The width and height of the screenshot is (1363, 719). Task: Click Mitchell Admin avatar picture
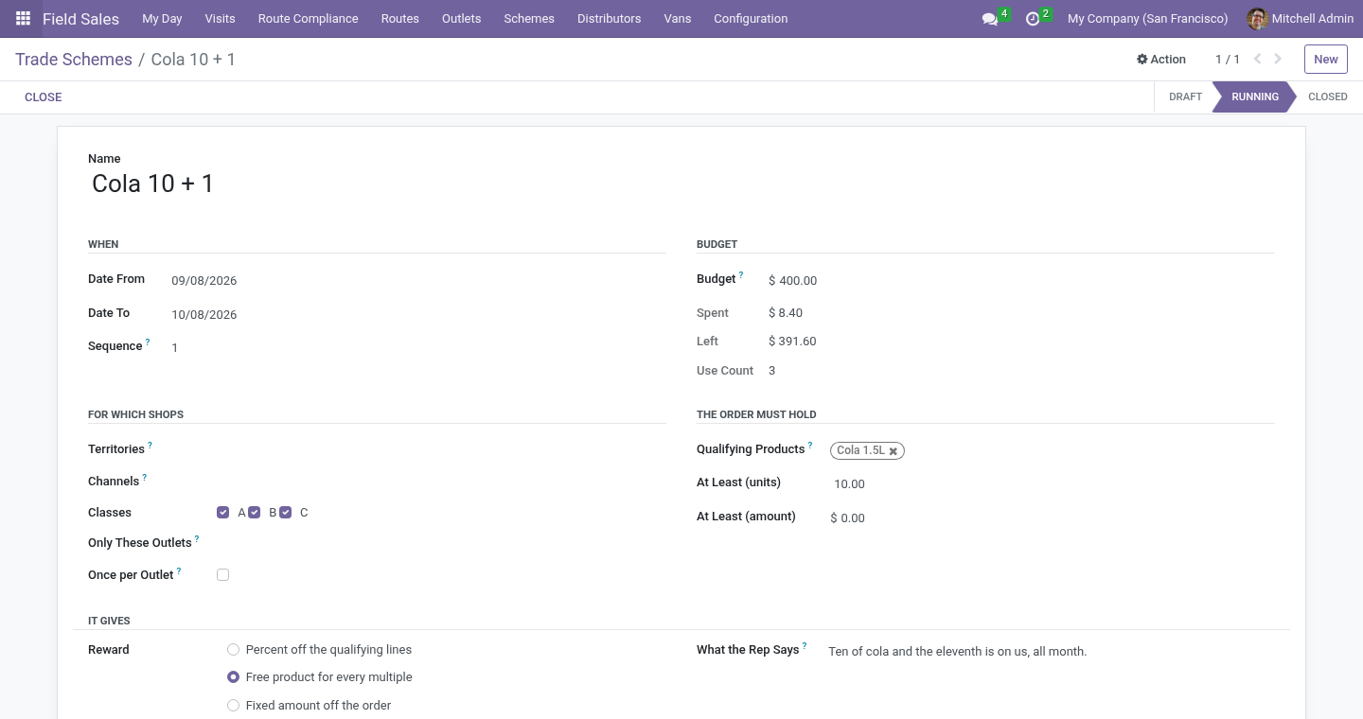click(x=1257, y=19)
